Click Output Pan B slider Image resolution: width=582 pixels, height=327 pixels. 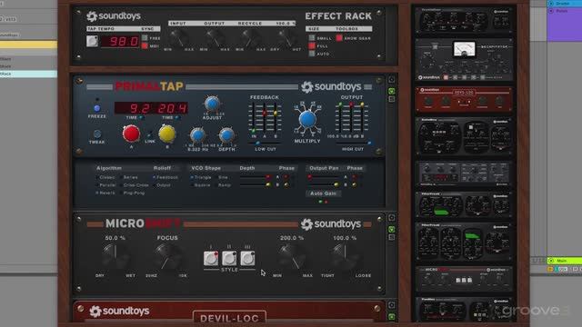(324, 184)
